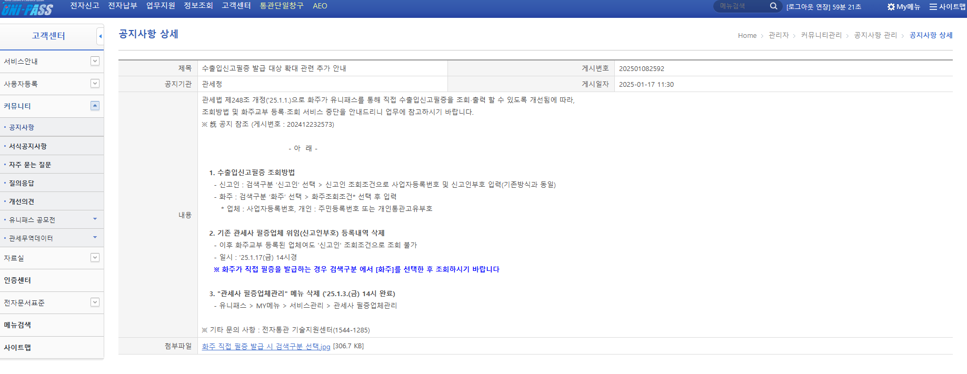
Task: Click the menu search magnifier icon
Action: point(773,6)
